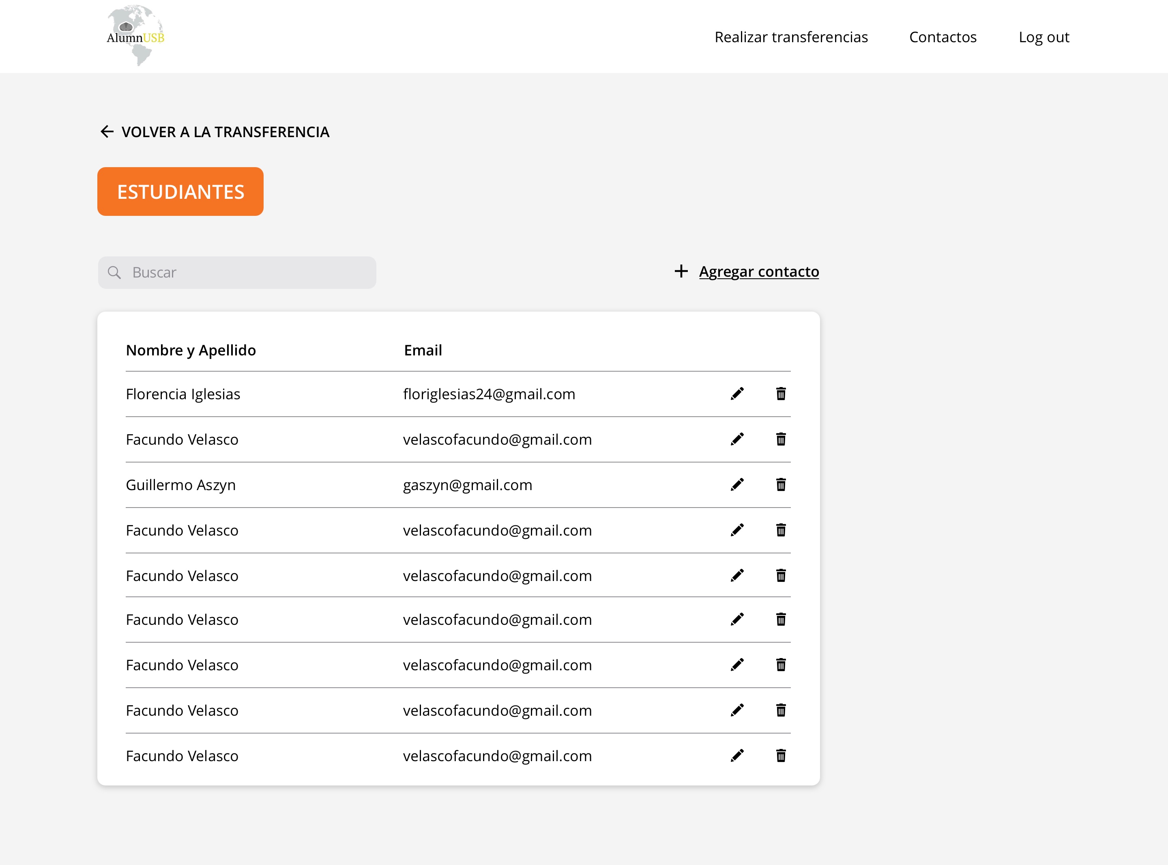Click the back arrow icon
The width and height of the screenshot is (1168, 865).
107,131
